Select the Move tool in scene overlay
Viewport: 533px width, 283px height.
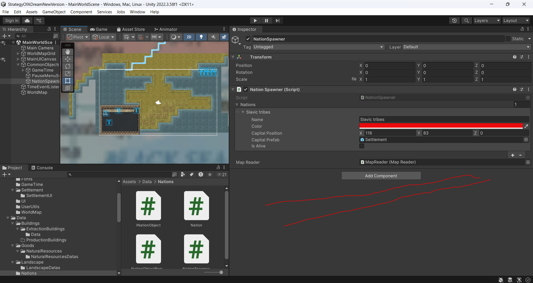point(68,59)
